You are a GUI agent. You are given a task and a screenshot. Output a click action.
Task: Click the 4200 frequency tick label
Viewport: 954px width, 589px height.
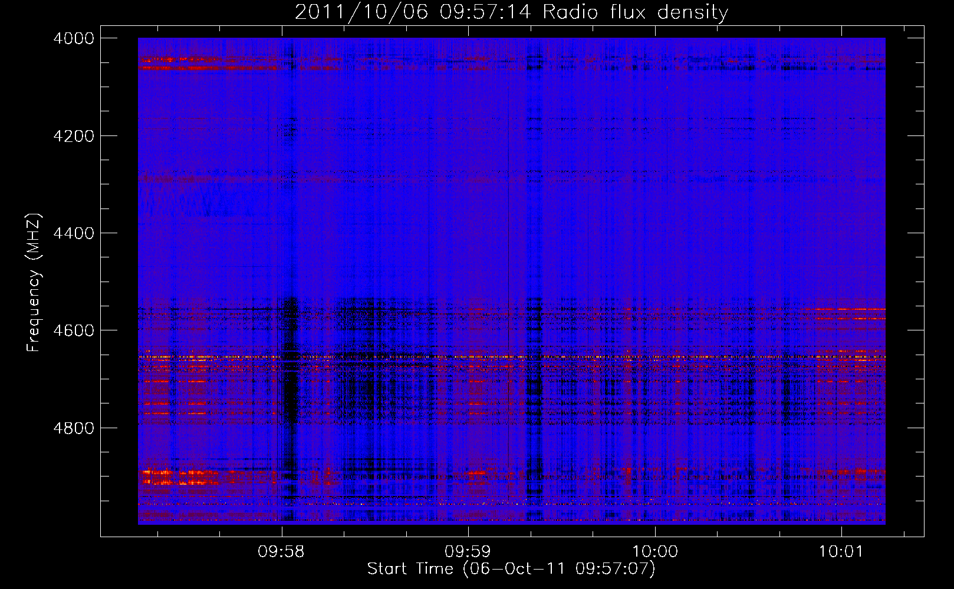74,136
